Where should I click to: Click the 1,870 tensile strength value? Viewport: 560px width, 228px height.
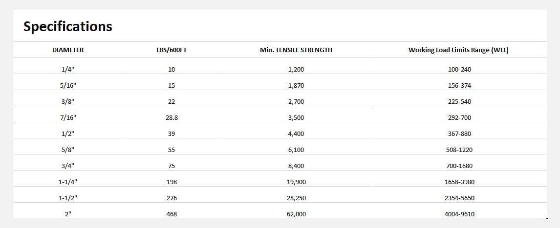click(296, 85)
